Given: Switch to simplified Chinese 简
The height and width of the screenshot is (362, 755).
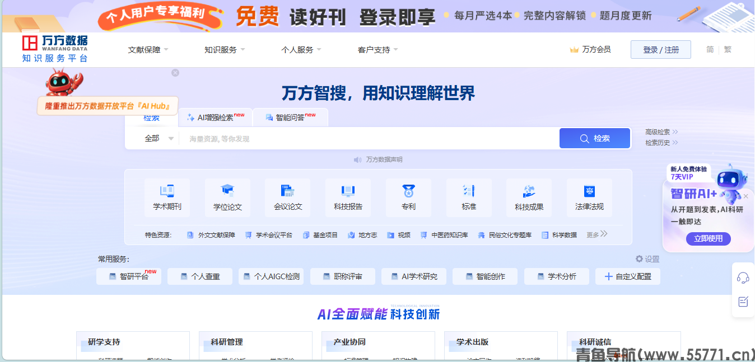Looking at the screenshot, I should point(710,50).
